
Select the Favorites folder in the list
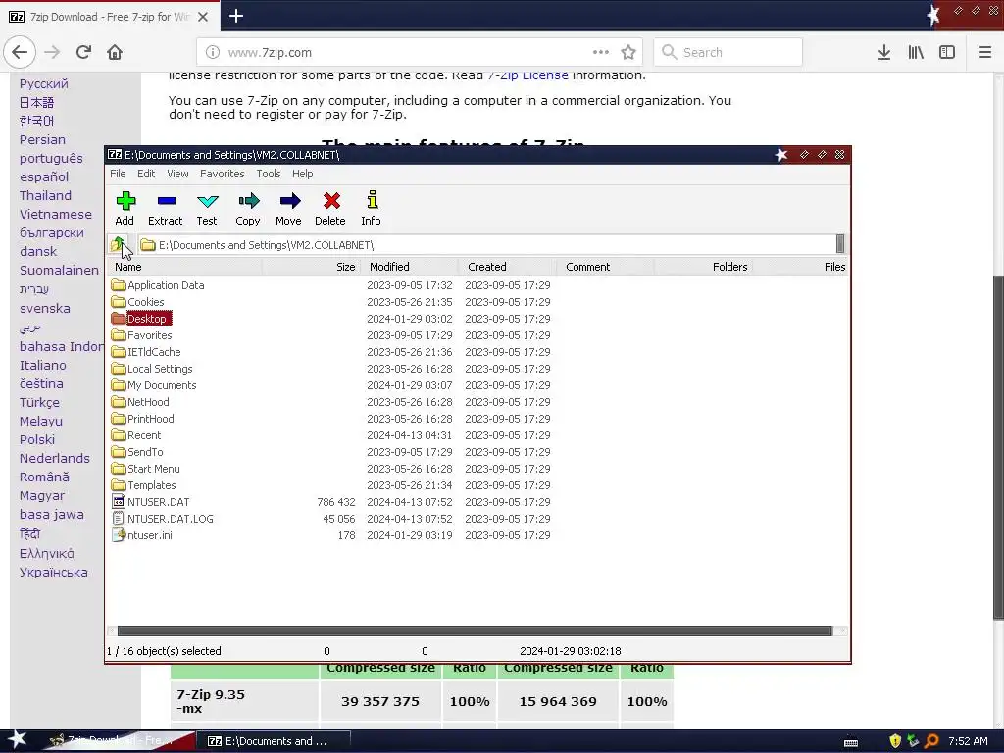(x=141, y=335)
